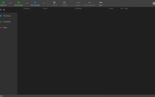
Task: Click the Remove toolbar icon
Action: 78,3
